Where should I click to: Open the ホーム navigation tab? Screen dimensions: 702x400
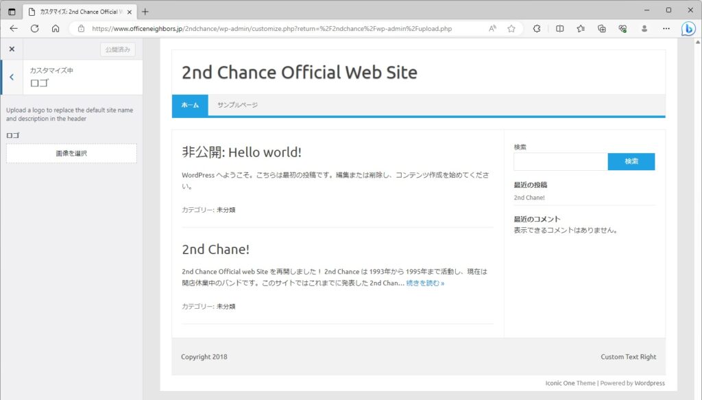[x=190, y=105]
